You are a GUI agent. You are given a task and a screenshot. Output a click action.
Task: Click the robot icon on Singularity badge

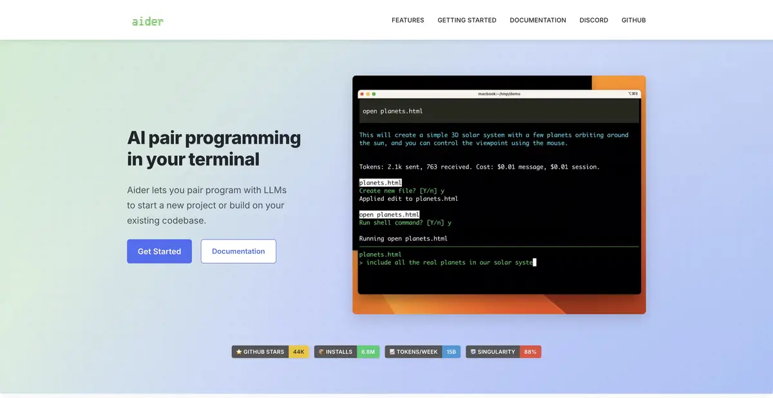[473, 352]
